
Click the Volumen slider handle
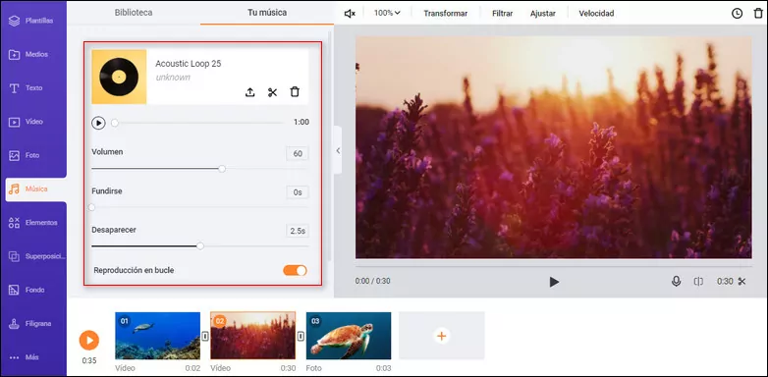pyautogui.click(x=222, y=169)
